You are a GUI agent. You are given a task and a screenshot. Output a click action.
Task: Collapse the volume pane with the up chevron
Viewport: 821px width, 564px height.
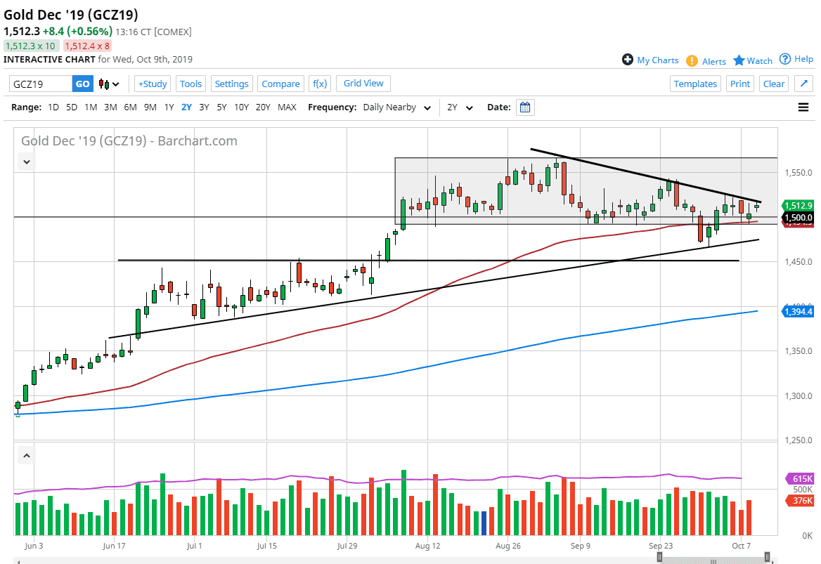click(26, 456)
